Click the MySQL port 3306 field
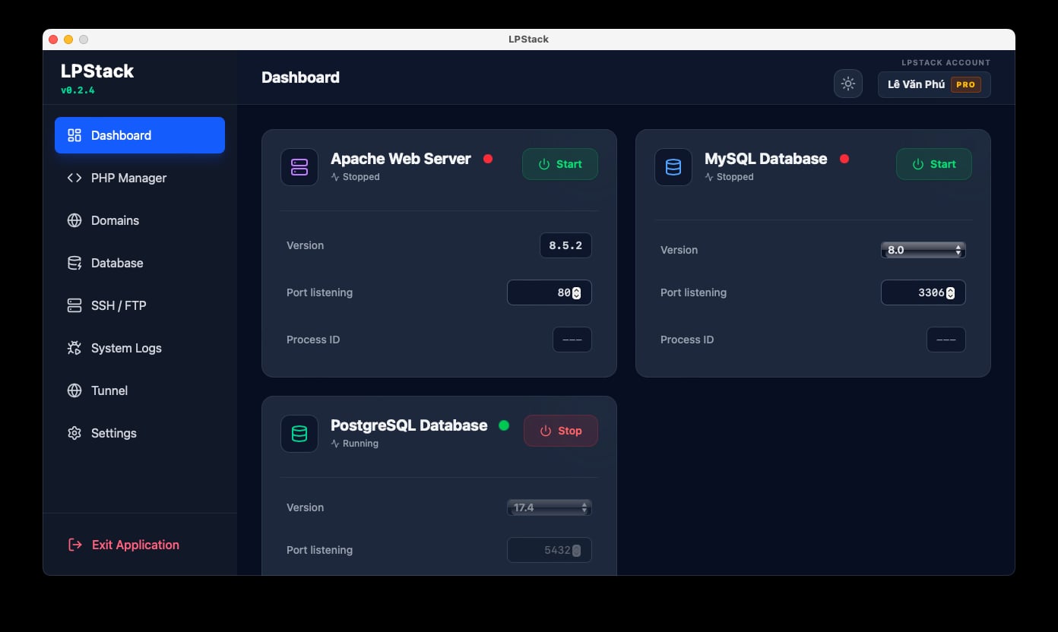 point(923,292)
